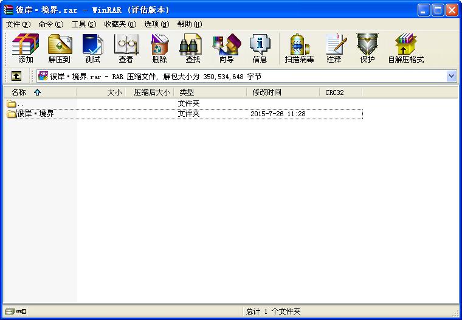
Task: Go up one level with the up-arrow button
Action: (16, 77)
